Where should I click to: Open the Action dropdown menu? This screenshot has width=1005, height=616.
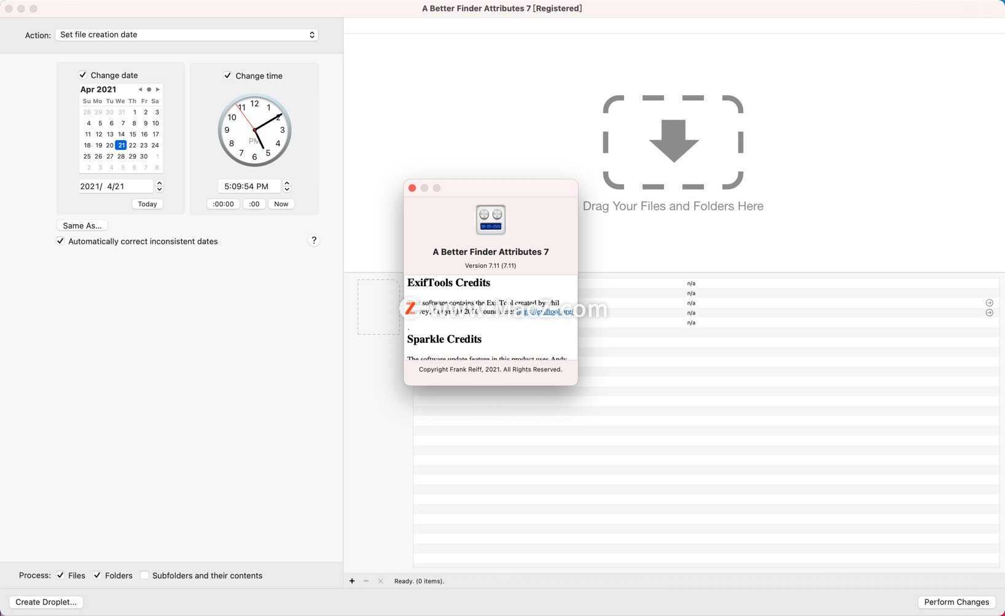[x=187, y=35]
